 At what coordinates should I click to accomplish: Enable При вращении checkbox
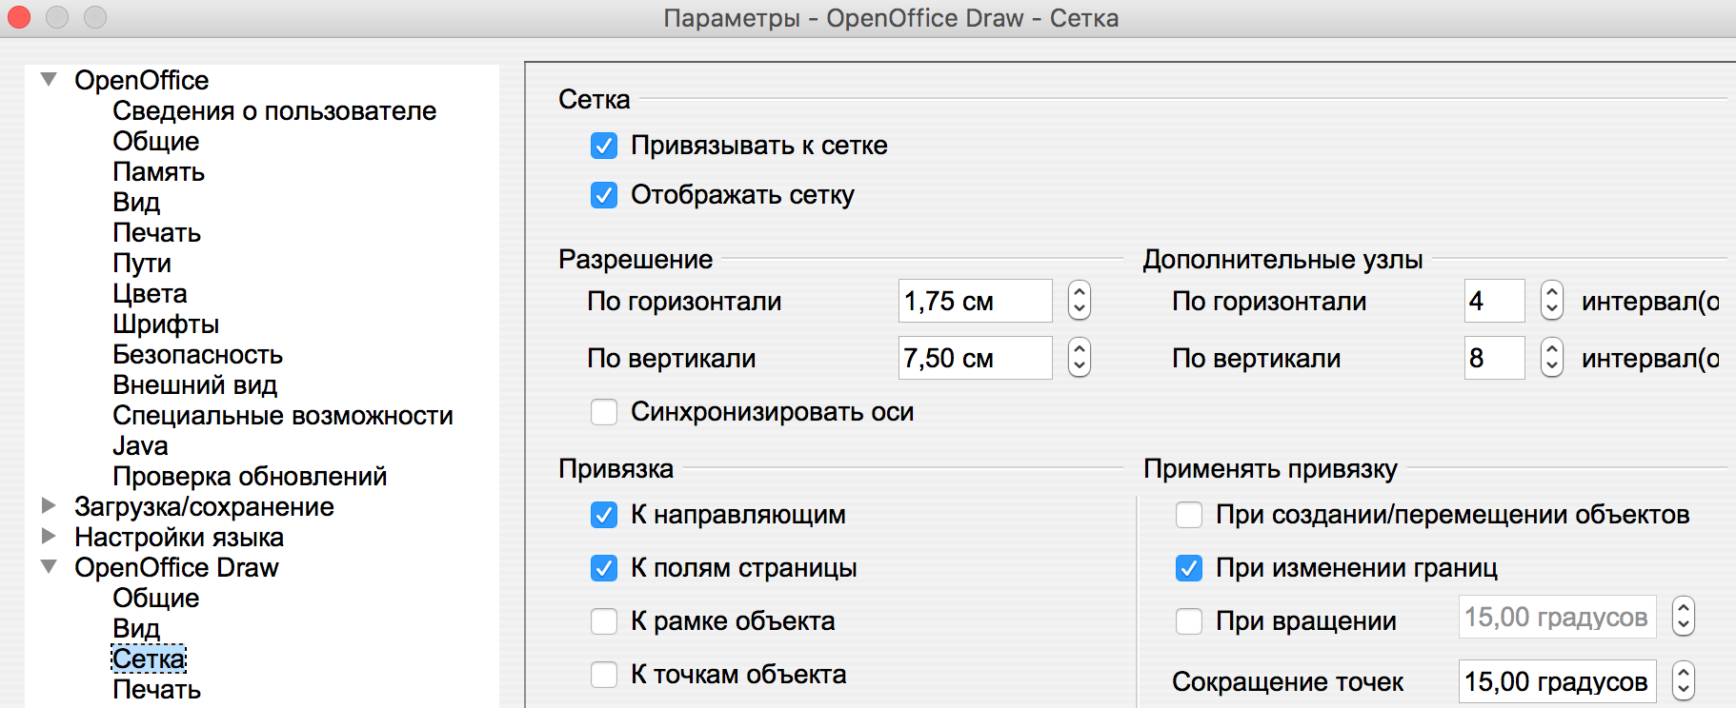(x=1189, y=621)
